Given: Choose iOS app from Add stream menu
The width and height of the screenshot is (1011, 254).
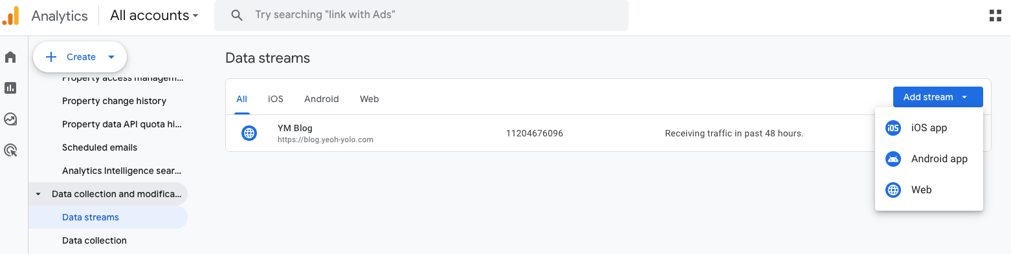Looking at the screenshot, I should click(x=929, y=128).
